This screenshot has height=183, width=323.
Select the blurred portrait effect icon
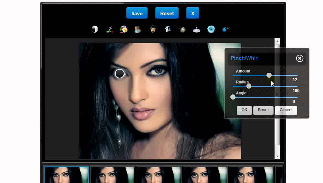138,29
